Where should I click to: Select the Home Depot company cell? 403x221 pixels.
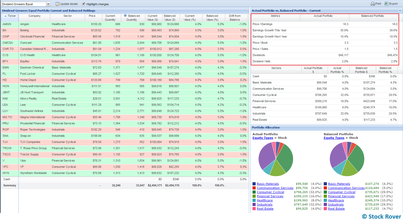pyautogui.click(x=34, y=80)
